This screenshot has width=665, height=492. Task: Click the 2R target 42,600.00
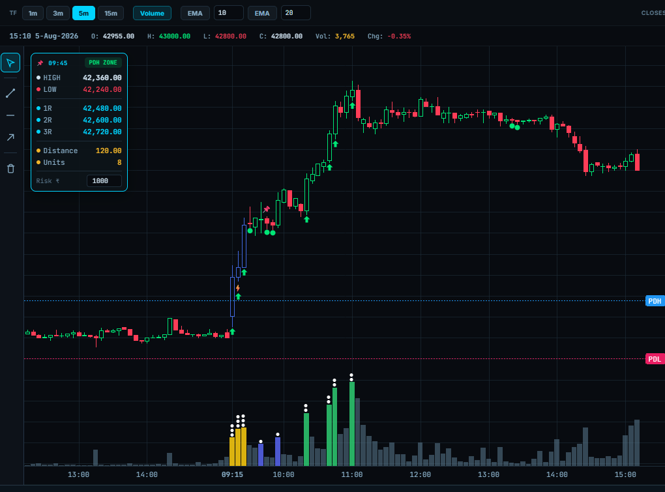coord(102,120)
